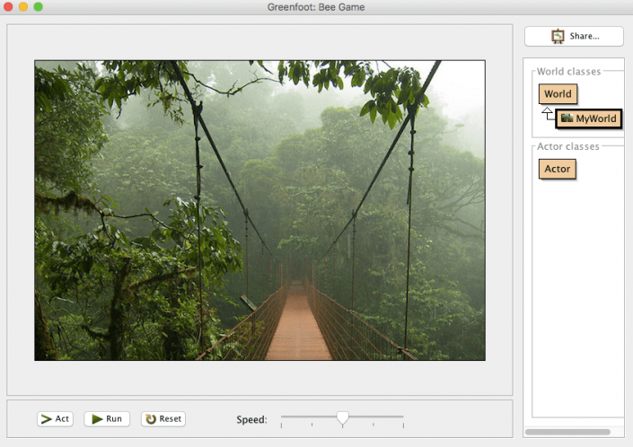Click the Speed slider handle
The height and width of the screenshot is (447, 633).
click(x=342, y=417)
